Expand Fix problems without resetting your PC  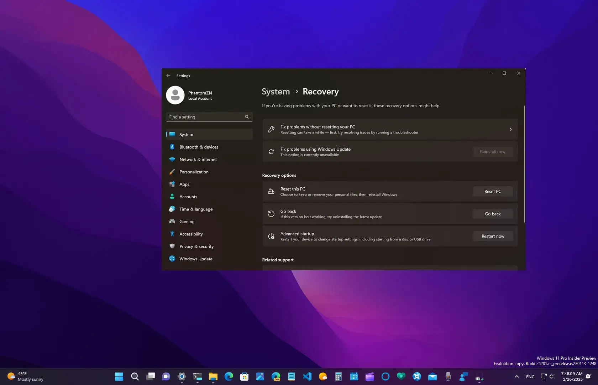click(x=390, y=129)
